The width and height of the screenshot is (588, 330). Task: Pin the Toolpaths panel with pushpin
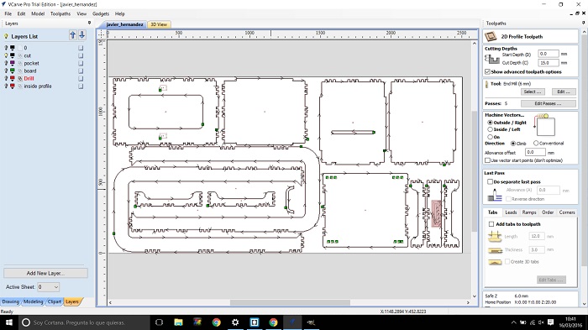(x=584, y=23)
